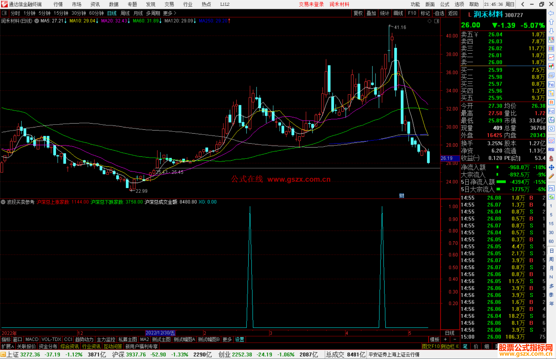Click the blue four-way move arrows icon
Viewport: 556px width, 359px height.
[x=551, y=168]
